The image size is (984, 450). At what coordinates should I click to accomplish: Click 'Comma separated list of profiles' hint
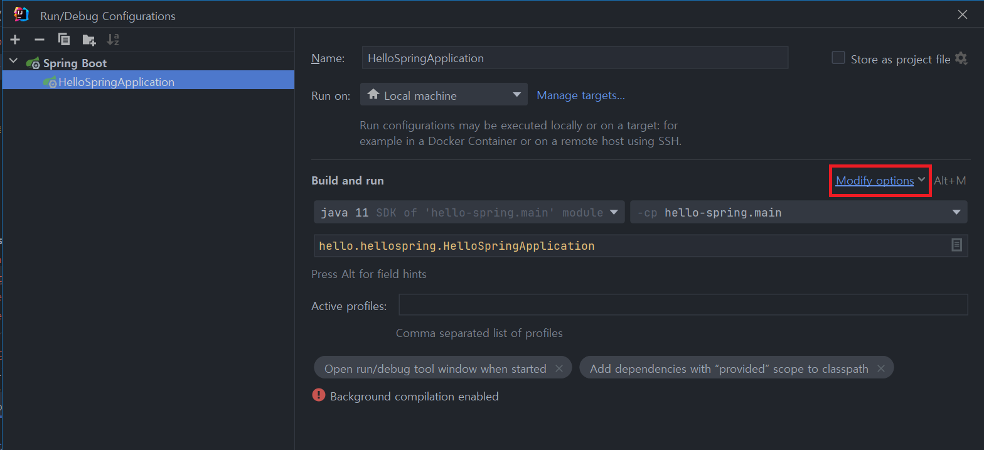pyautogui.click(x=479, y=333)
